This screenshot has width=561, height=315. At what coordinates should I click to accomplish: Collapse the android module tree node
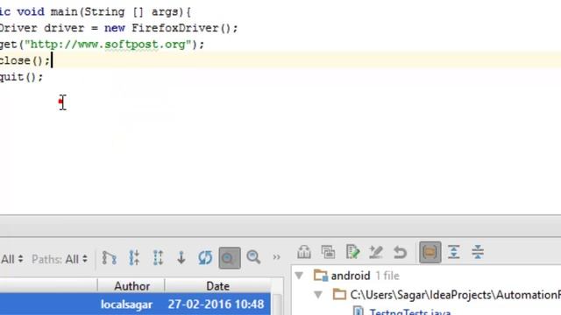point(300,276)
